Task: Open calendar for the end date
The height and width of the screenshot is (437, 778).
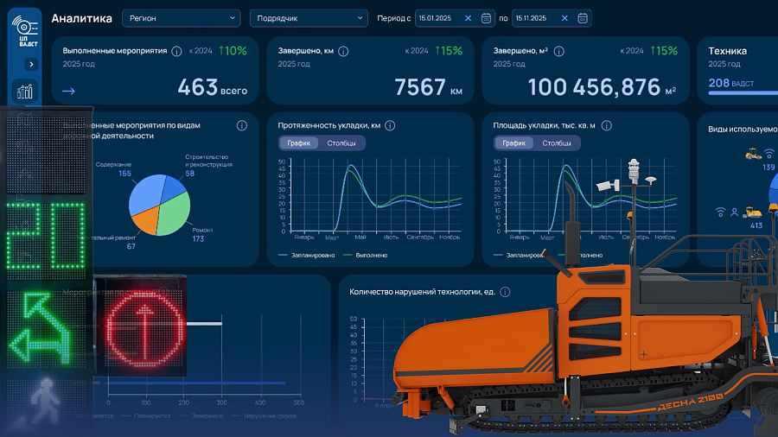Action: (x=583, y=18)
